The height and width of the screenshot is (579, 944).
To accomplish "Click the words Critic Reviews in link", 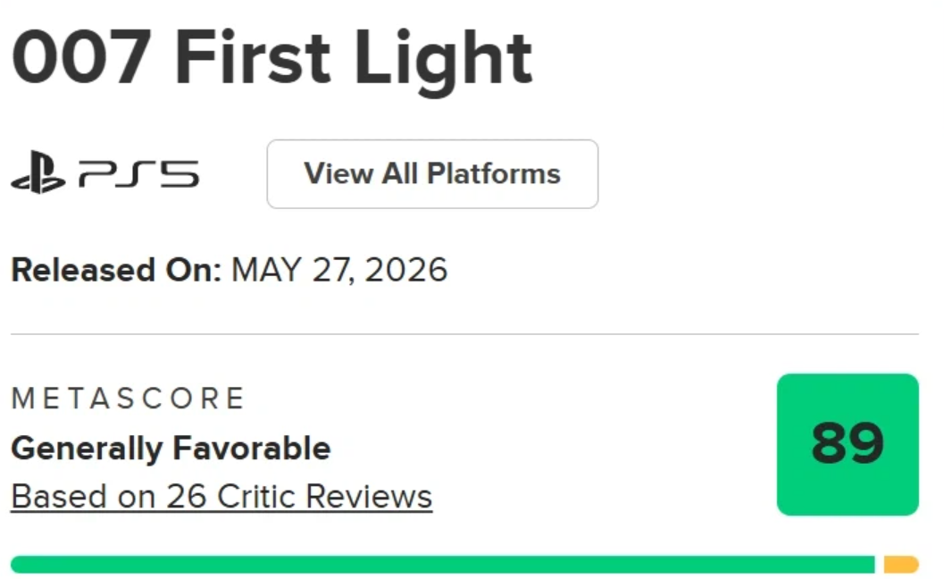I will pos(324,497).
